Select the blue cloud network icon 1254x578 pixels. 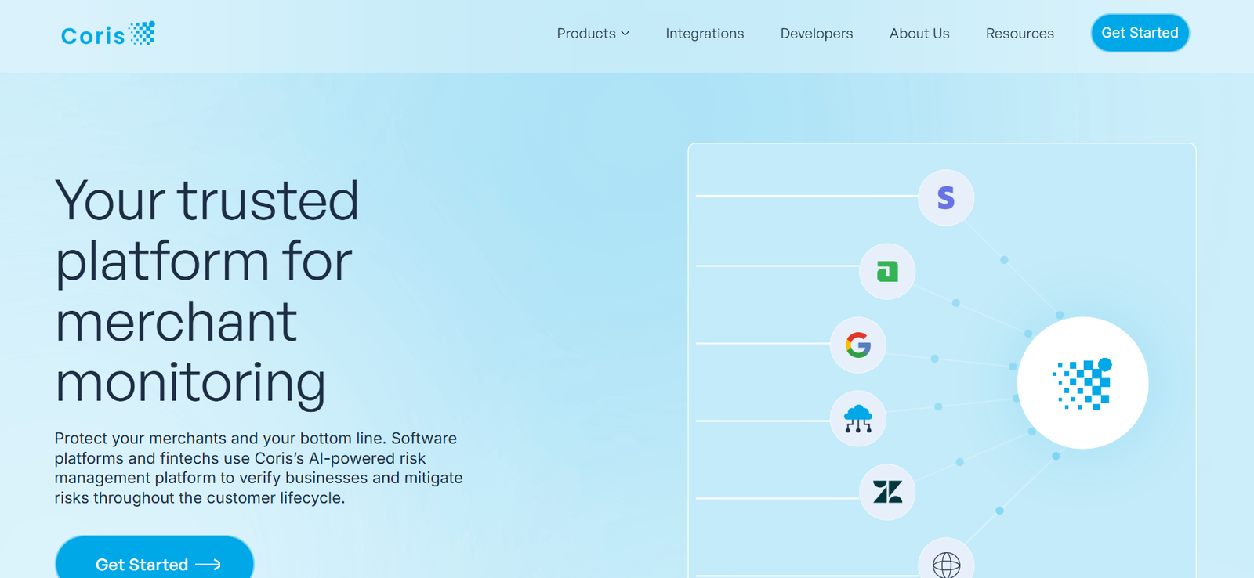(x=858, y=419)
